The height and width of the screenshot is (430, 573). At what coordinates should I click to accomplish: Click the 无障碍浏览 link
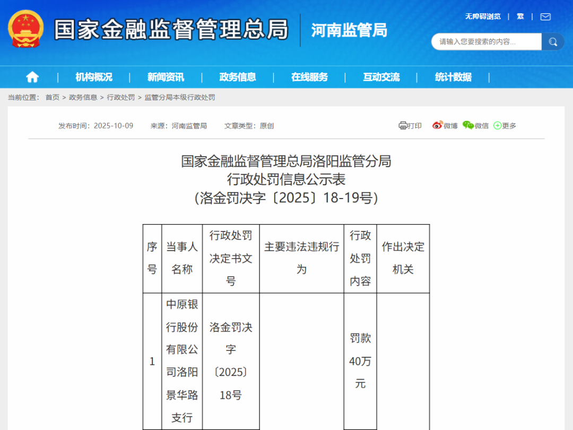[x=483, y=16]
